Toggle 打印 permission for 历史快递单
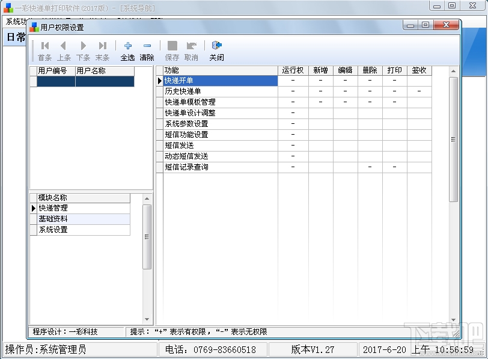The image size is (488, 359). tap(395, 91)
